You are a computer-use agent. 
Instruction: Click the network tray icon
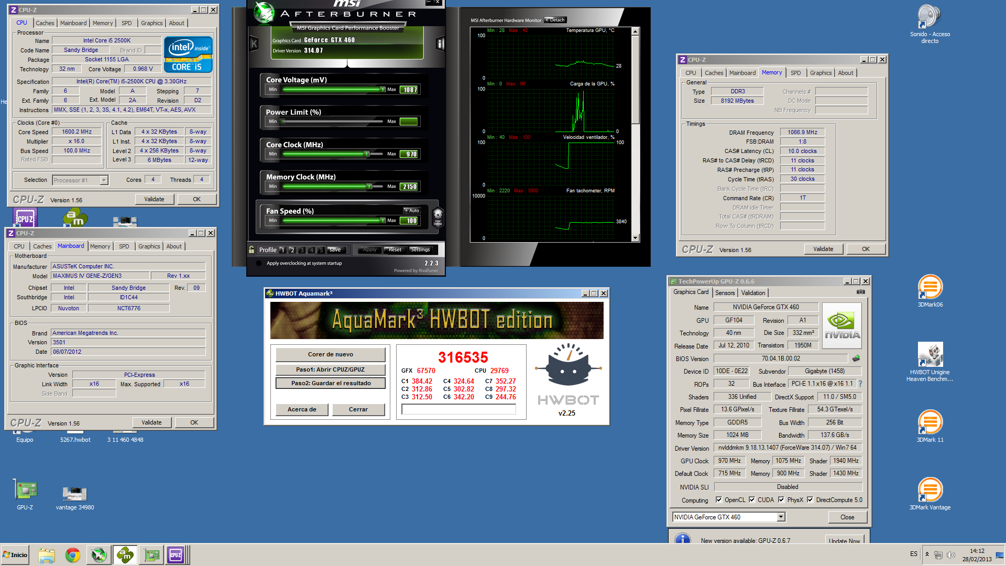coord(938,554)
